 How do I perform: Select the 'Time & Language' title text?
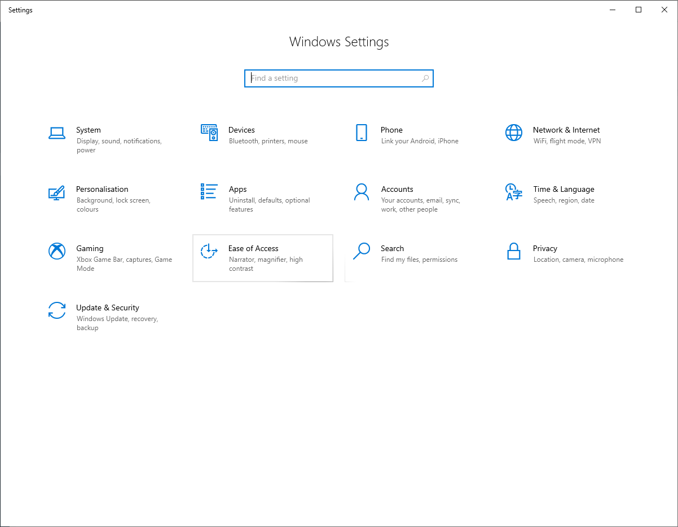[x=563, y=189]
